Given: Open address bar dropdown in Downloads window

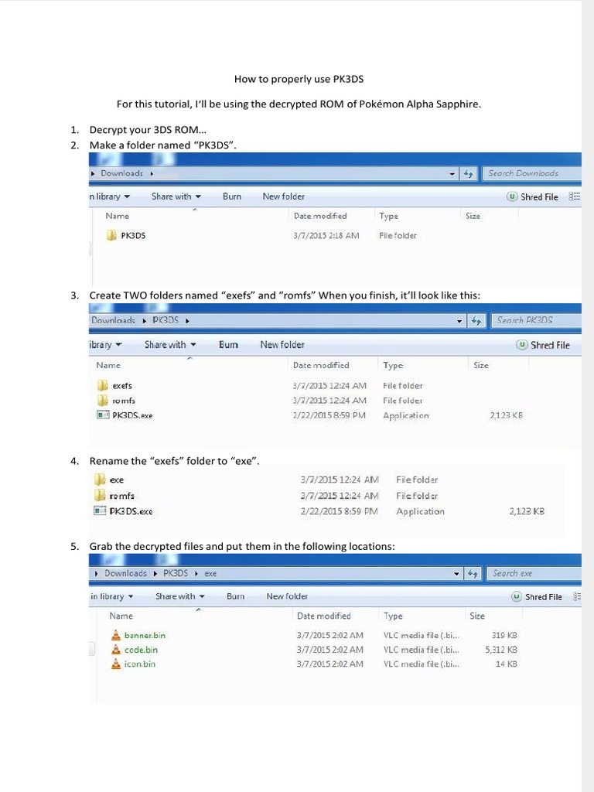Looking at the screenshot, I should [452, 174].
